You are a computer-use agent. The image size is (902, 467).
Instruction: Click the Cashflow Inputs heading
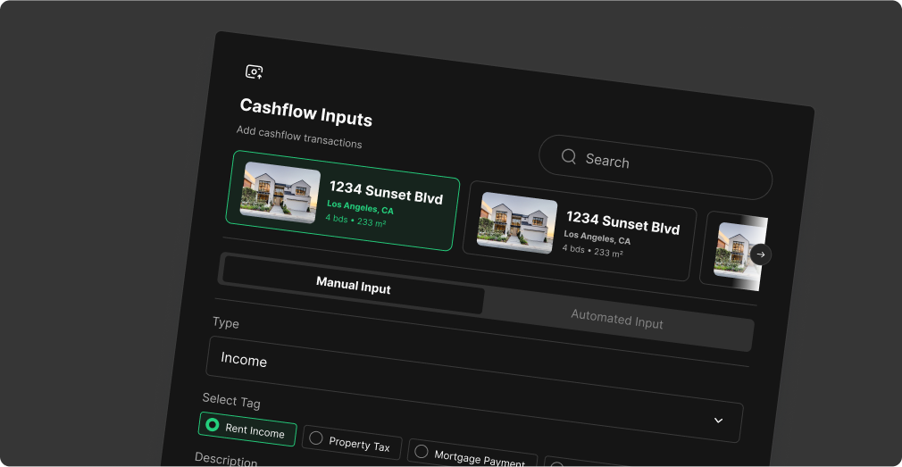pyautogui.click(x=305, y=113)
